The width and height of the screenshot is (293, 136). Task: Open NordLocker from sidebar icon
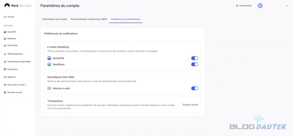(5, 45)
